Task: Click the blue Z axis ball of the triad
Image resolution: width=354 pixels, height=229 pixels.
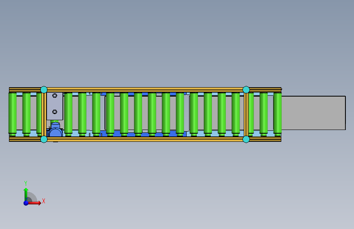Action: click(26, 203)
